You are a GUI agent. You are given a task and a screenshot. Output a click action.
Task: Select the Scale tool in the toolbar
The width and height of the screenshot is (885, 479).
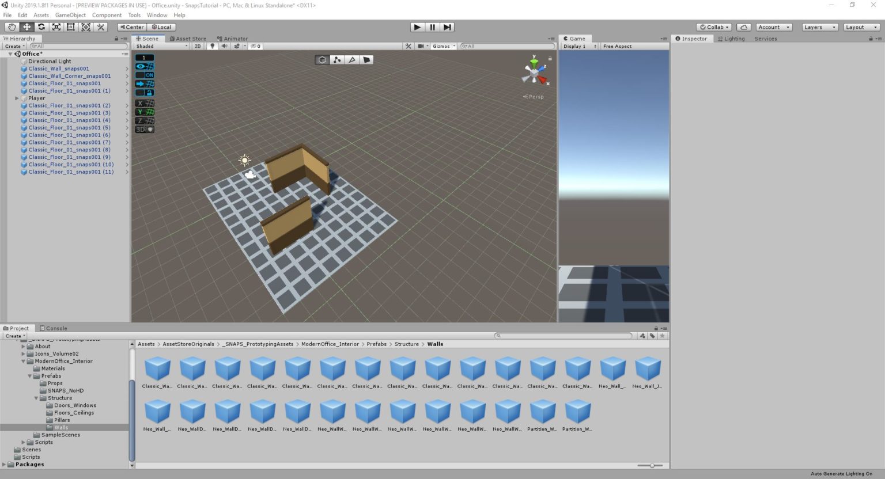56,27
